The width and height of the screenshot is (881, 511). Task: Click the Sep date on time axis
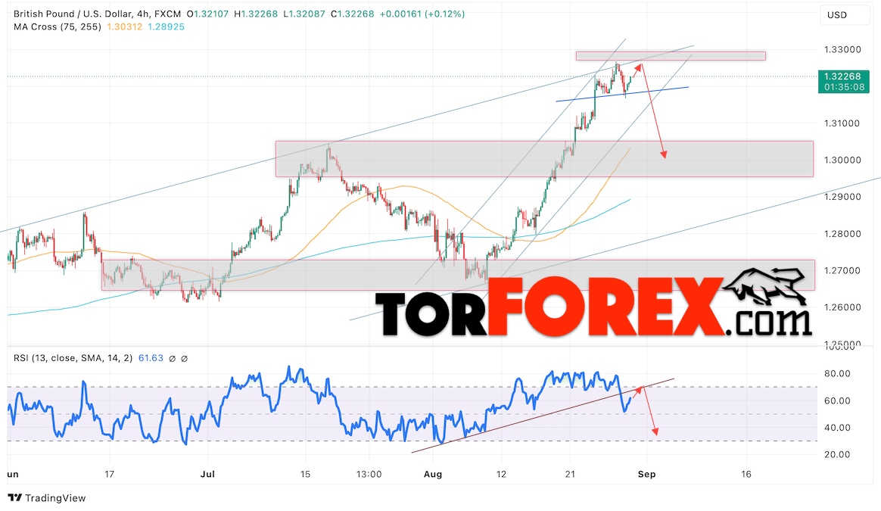coord(646,474)
